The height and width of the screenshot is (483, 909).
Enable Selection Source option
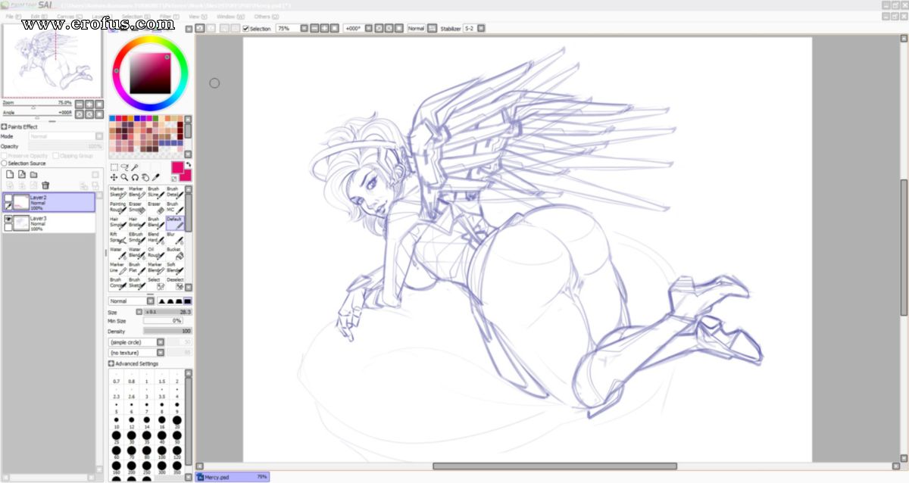click(5, 164)
